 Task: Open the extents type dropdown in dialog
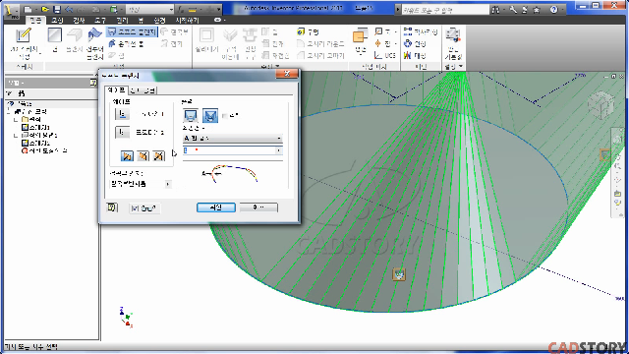[233, 138]
